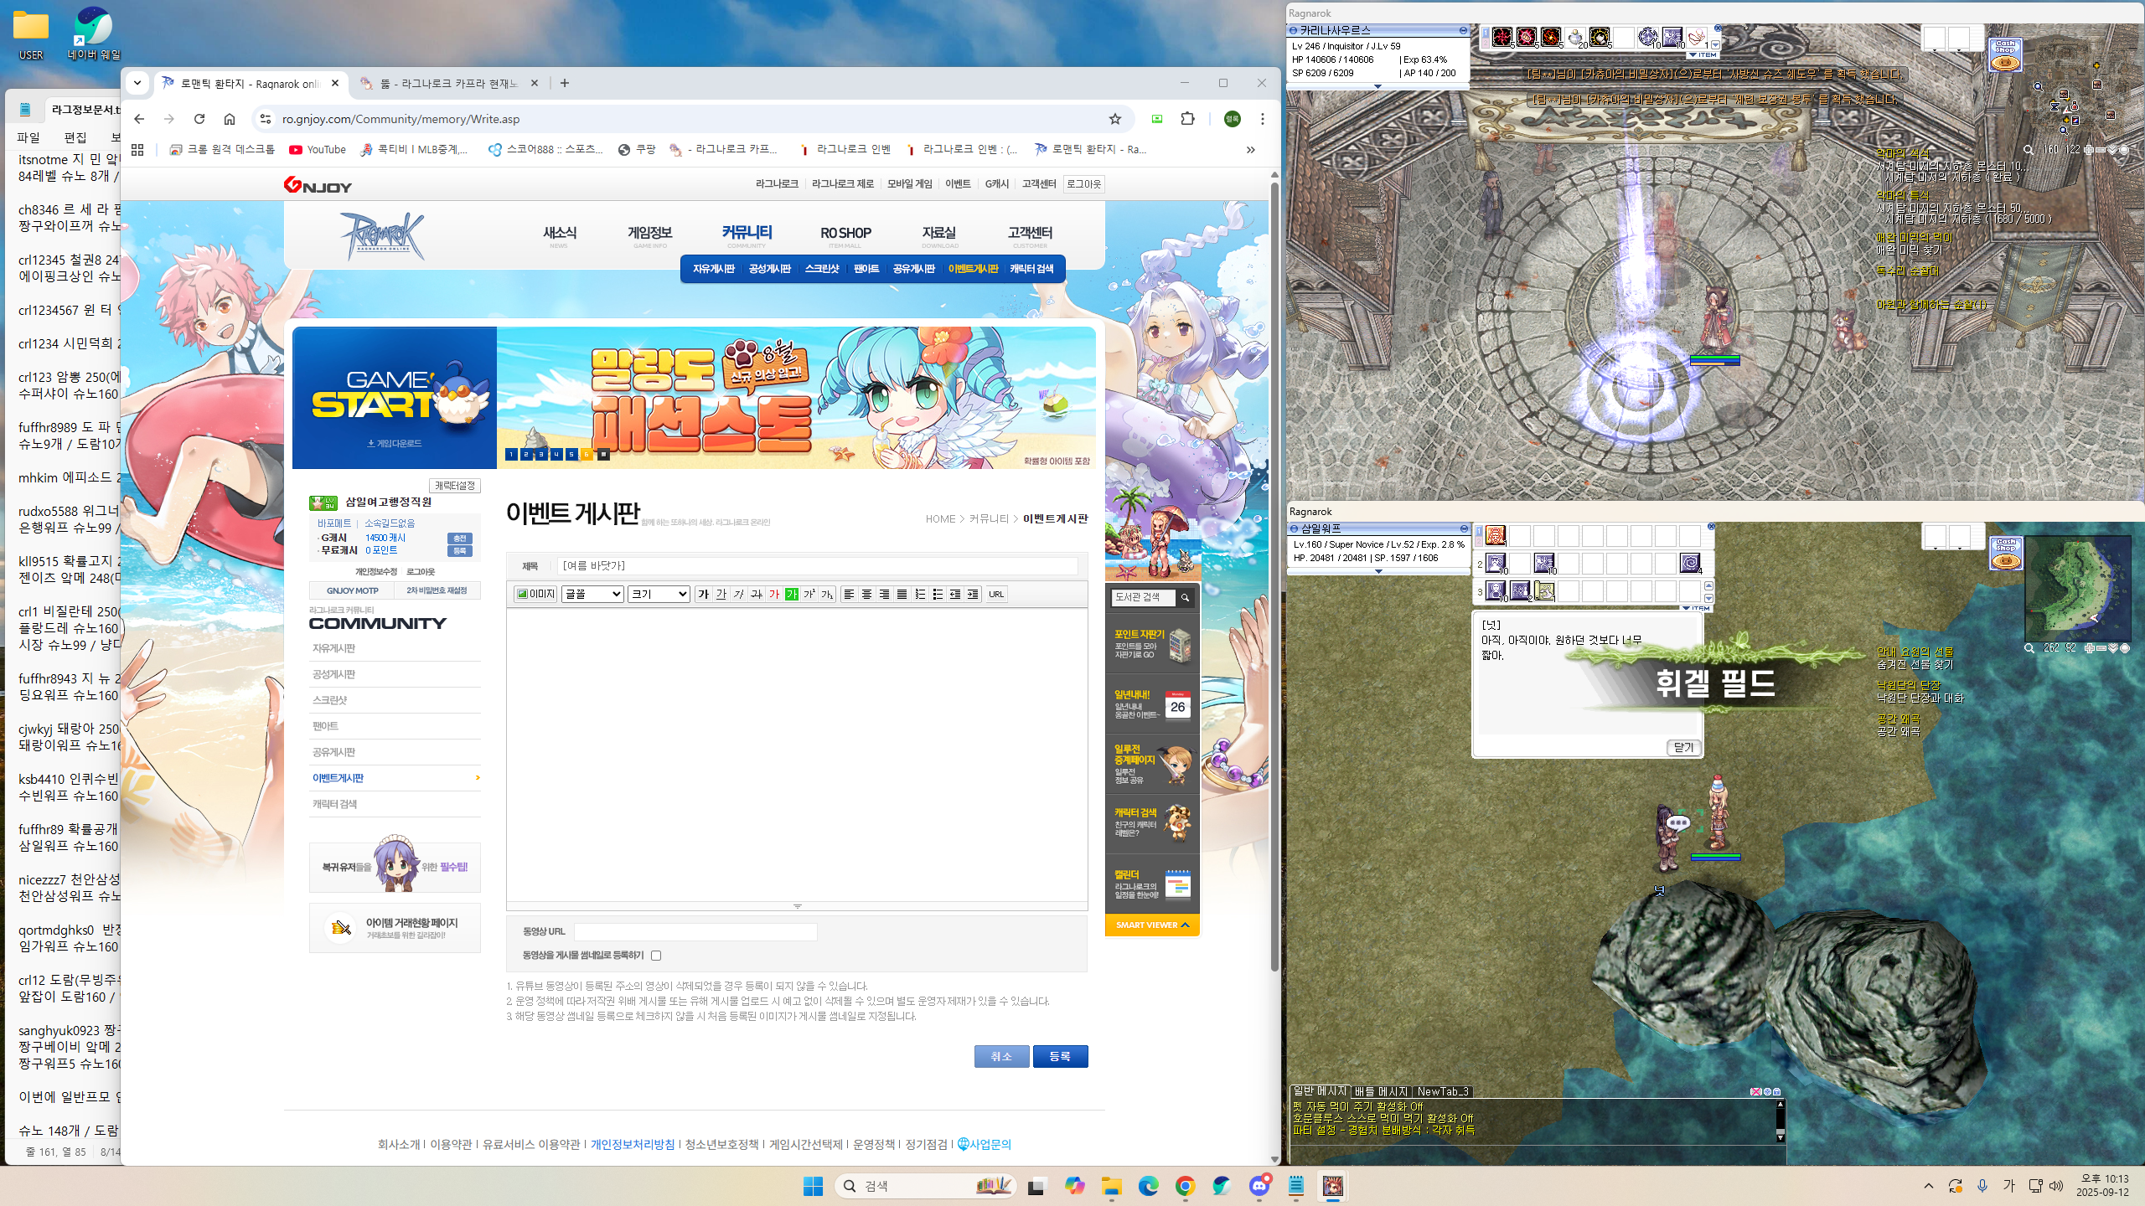Select banner slide number 1 indicator

click(511, 455)
